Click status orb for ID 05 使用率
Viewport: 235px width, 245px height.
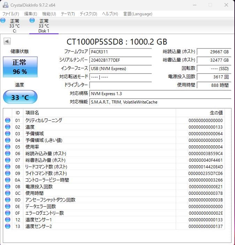[x=8, y=147]
